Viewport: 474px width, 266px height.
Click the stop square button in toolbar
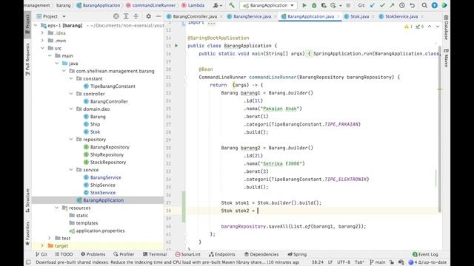coord(348,5)
